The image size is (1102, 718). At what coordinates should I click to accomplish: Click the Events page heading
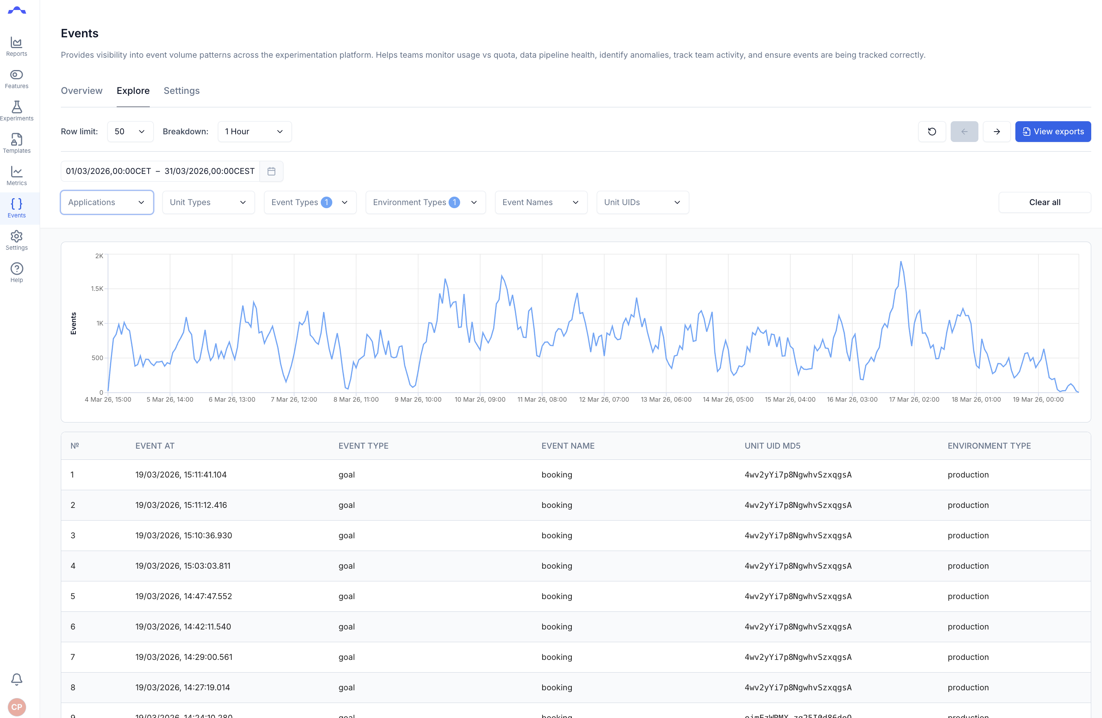pyautogui.click(x=80, y=33)
